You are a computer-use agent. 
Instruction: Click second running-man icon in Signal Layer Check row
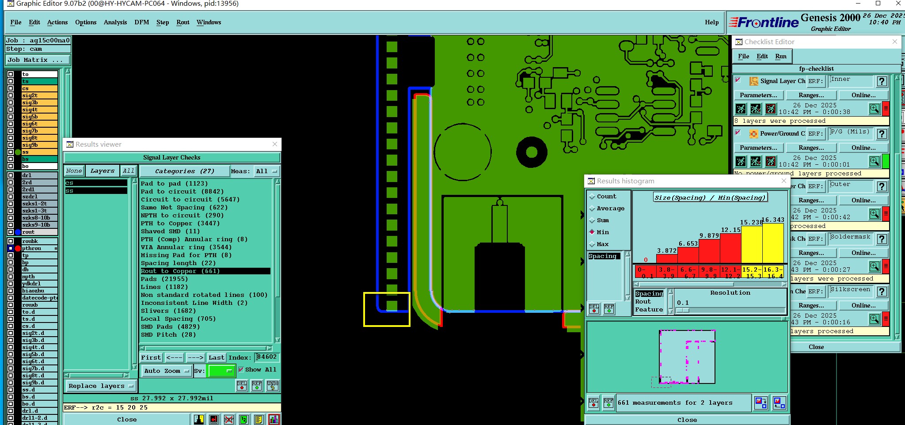756,109
